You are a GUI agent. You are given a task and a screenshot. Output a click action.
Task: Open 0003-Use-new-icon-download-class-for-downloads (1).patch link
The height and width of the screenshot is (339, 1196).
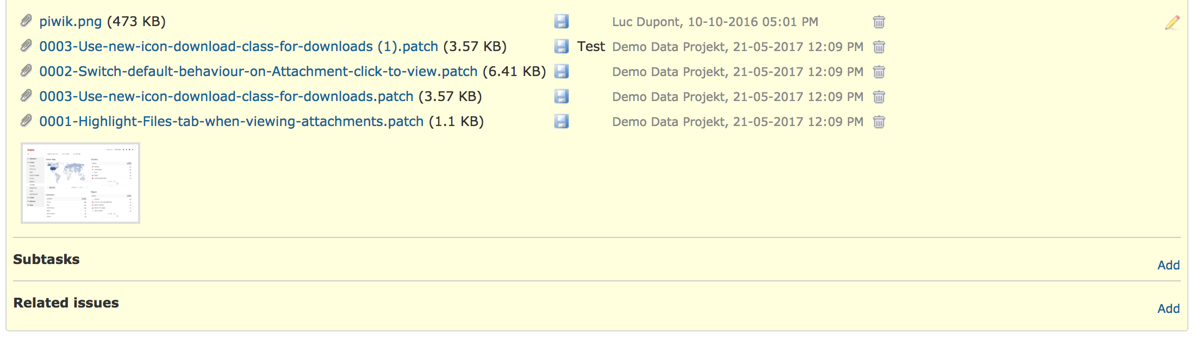239,47
